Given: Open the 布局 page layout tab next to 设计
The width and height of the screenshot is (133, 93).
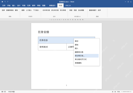Looking at the screenshot, I should tap(24, 5).
